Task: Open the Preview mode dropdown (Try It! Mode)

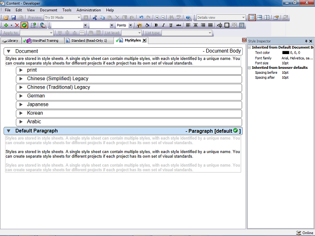Action: pyautogui.click(x=79, y=18)
